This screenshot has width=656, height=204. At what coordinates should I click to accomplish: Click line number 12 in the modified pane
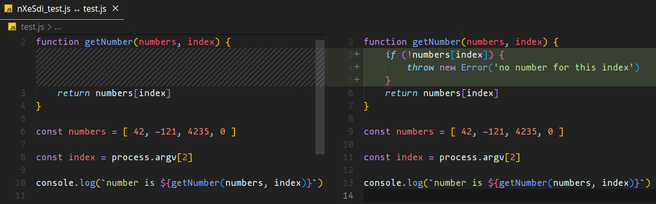[348, 170]
